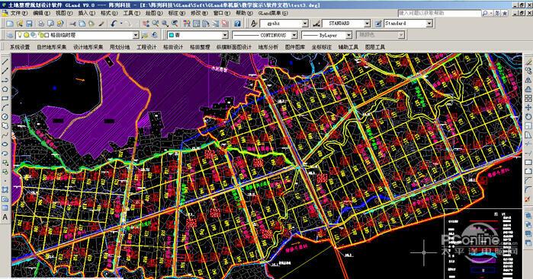Click the 系统设置 toolbar button
This screenshot has width=533, height=279.
coord(20,47)
